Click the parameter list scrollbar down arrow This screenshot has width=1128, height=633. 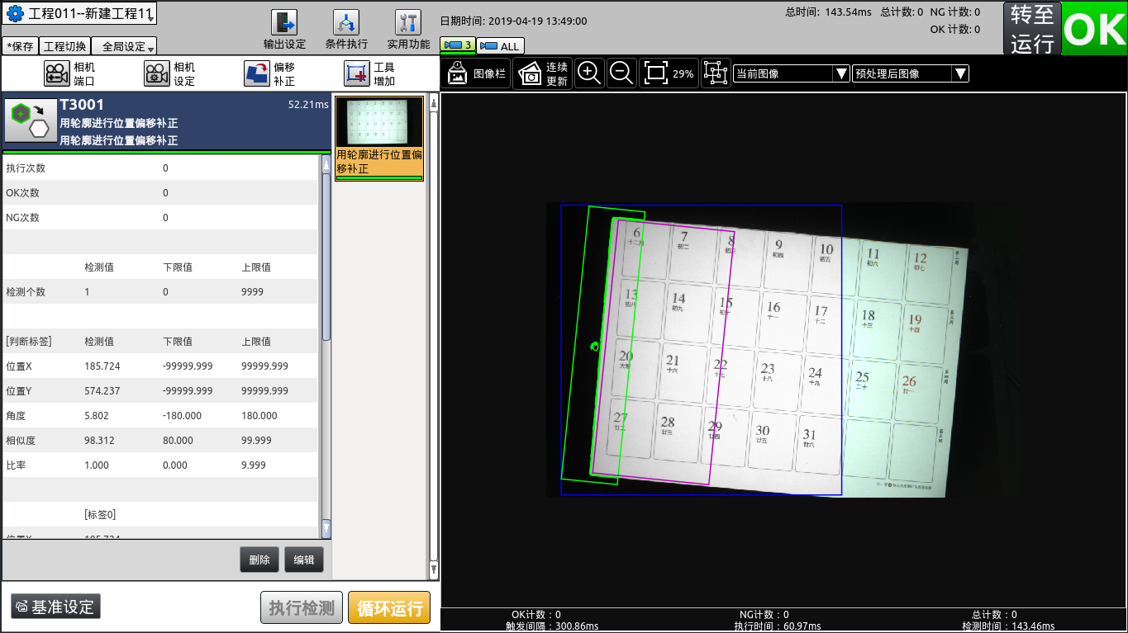pyautogui.click(x=326, y=529)
